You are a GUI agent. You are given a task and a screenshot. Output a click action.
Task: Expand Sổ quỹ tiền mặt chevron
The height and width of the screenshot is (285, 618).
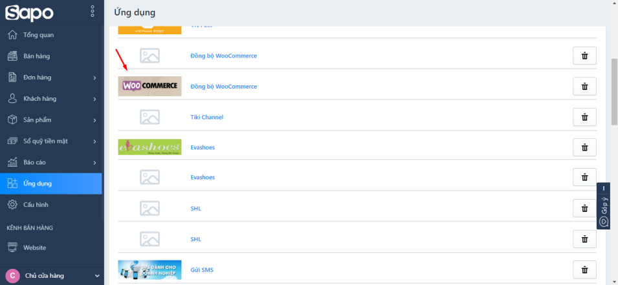click(94, 142)
